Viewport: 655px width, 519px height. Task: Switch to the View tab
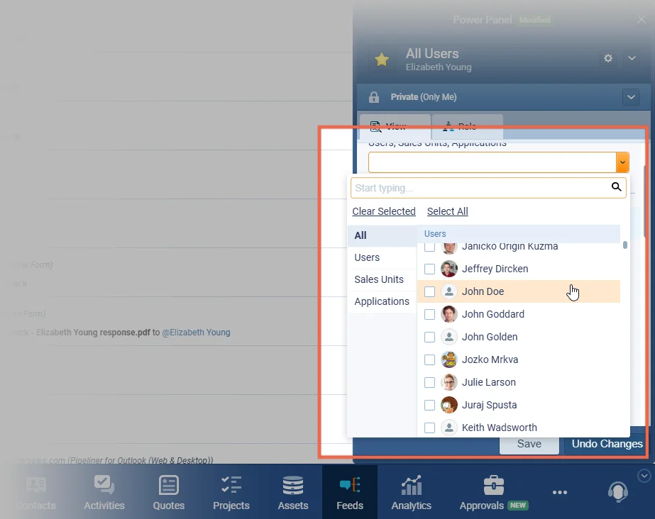tap(395, 126)
